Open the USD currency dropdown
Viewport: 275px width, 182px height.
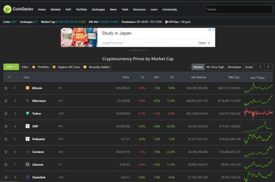tap(11, 67)
